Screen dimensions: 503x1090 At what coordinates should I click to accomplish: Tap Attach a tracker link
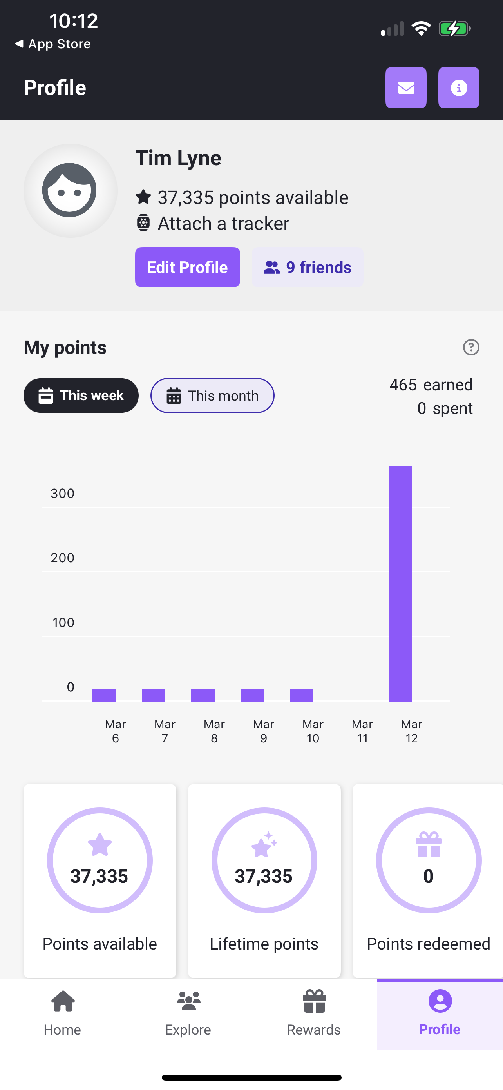[223, 223]
